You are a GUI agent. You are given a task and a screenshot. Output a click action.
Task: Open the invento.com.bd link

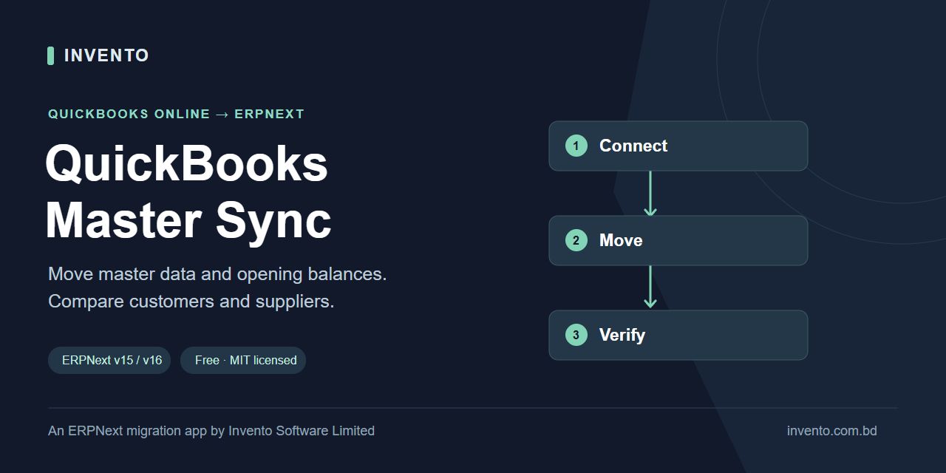coord(832,431)
